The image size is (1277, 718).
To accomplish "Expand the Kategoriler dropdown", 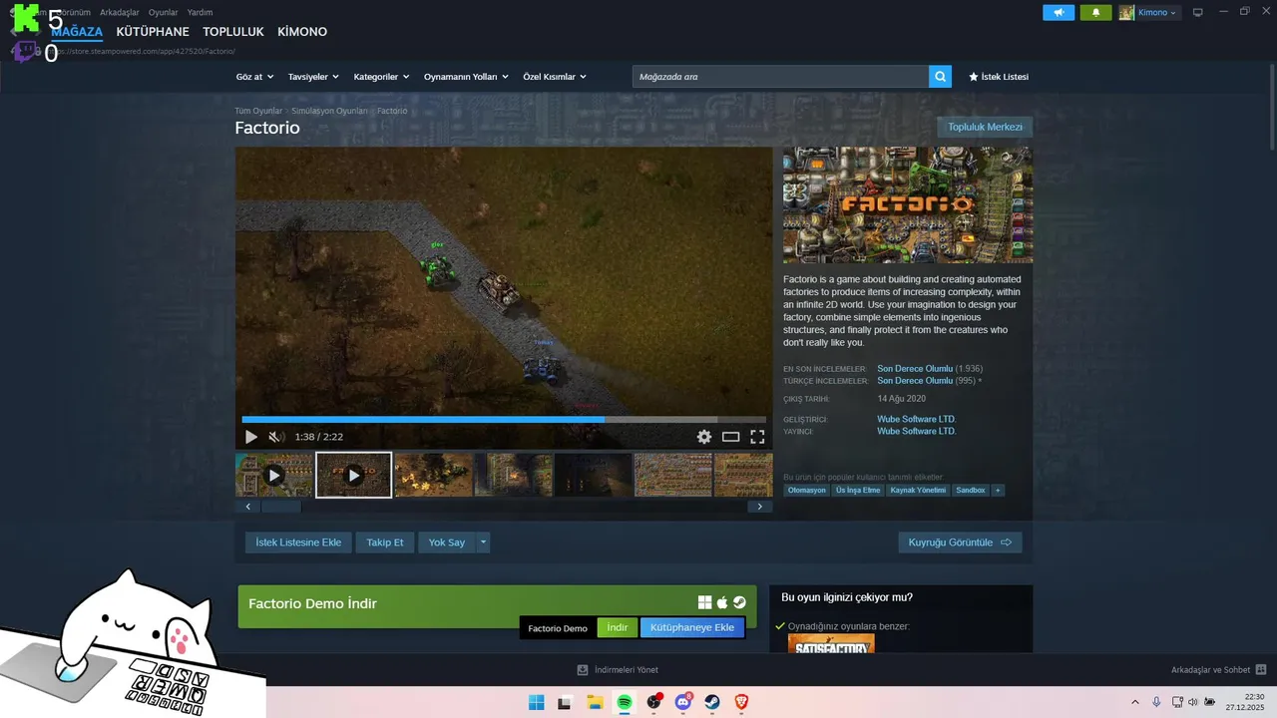I will pos(382,77).
